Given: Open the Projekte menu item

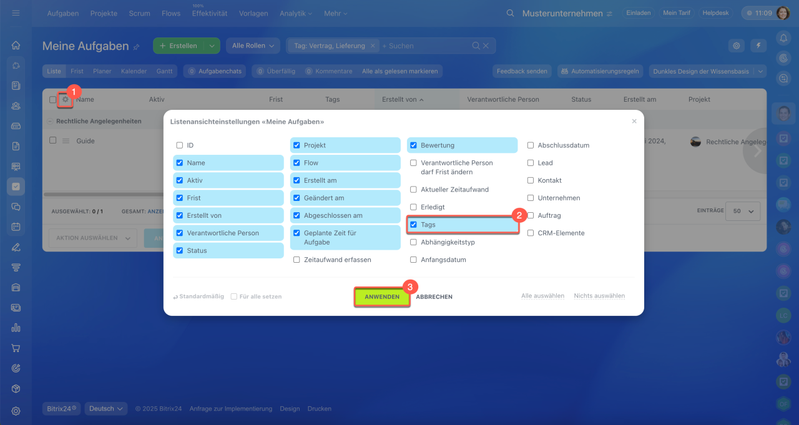Looking at the screenshot, I should (104, 13).
